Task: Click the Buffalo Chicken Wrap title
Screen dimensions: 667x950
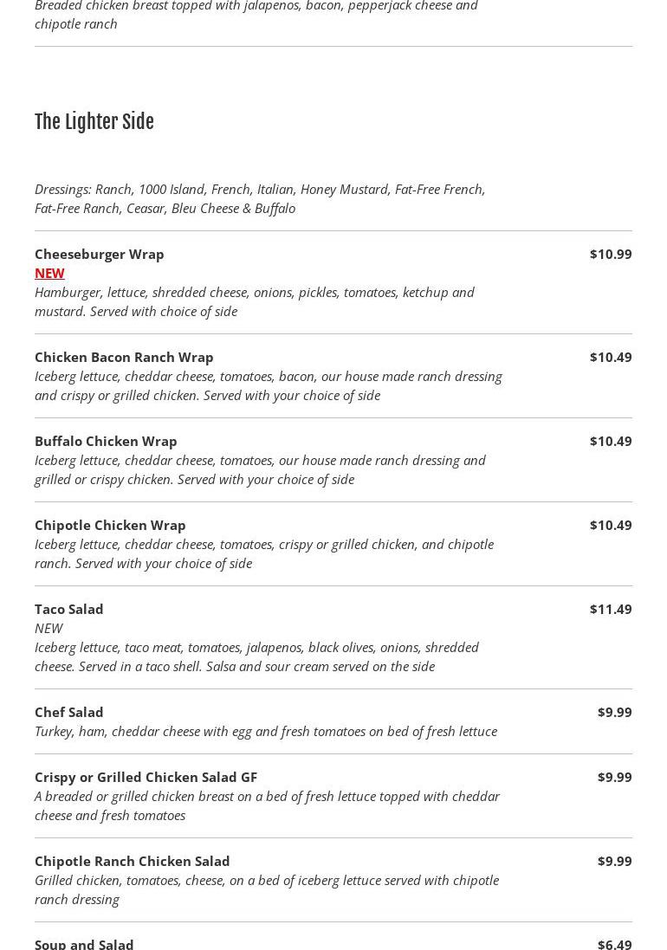Action: (x=106, y=441)
